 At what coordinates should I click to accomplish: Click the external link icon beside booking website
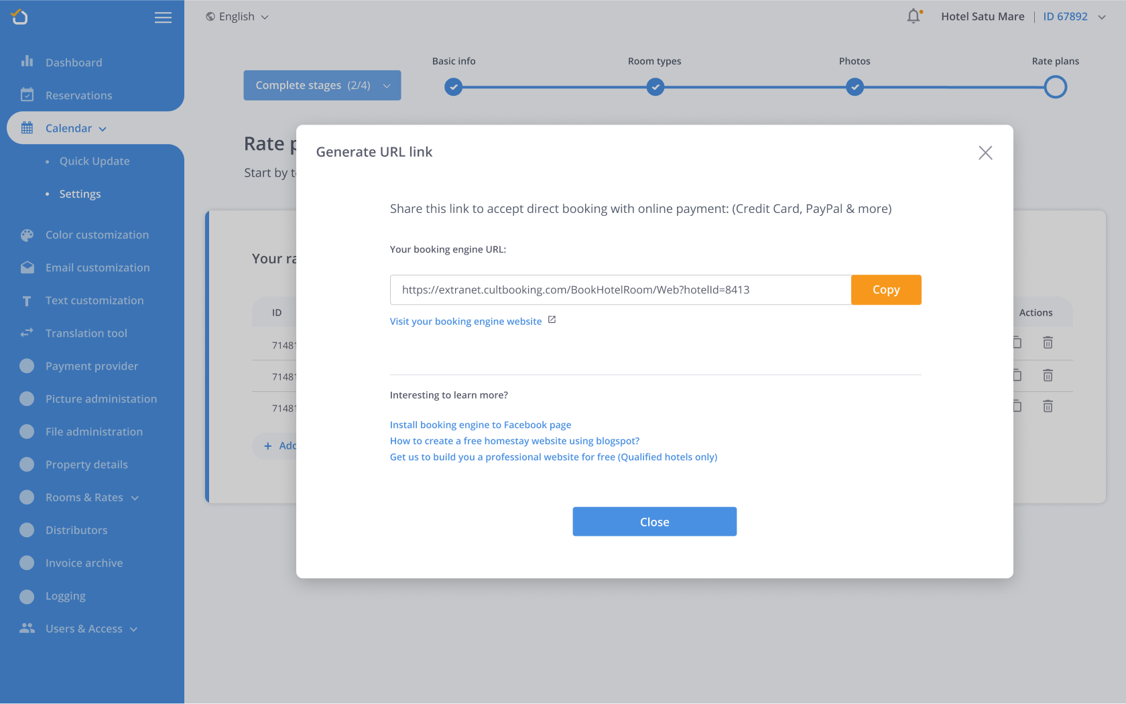coord(552,320)
